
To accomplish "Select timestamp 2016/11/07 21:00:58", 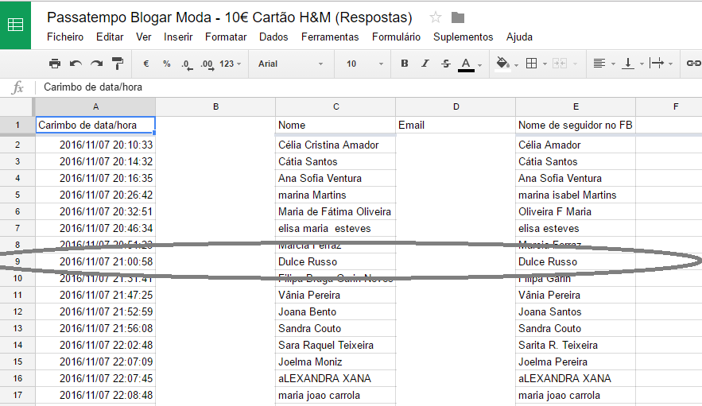I will pos(95,262).
